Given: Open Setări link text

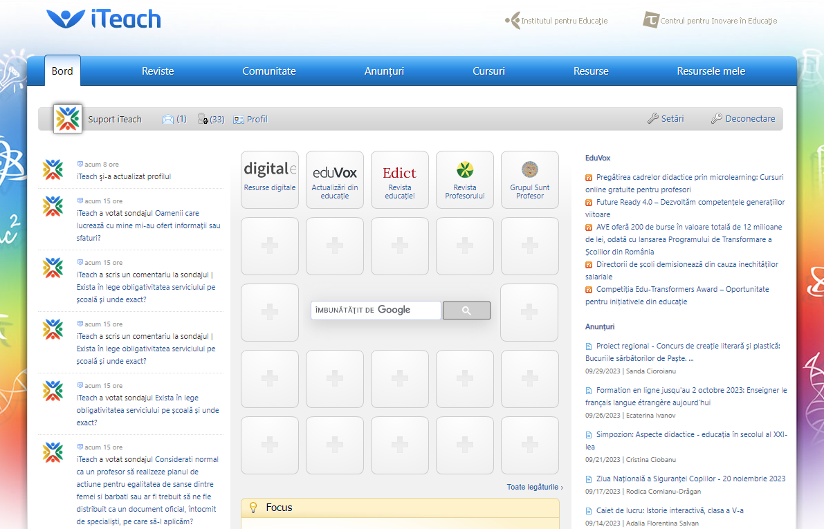Looking at the screenshot, I should (x=672, y=119).
